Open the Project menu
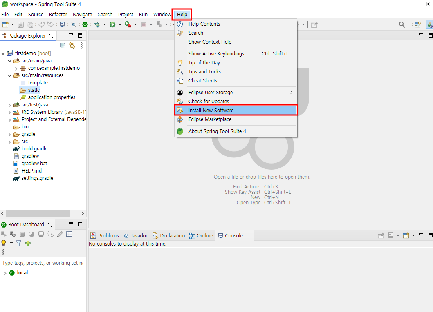This screenshot has height=312, width=433. pyautogui.click(x=126, y=15)
